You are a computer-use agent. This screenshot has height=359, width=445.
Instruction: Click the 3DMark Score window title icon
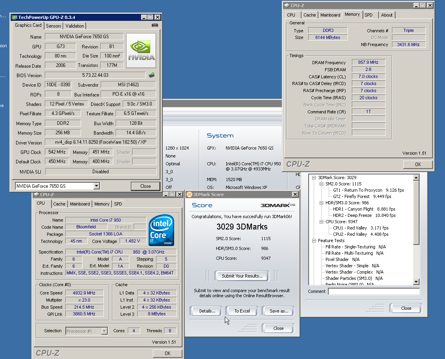[x=189, y=194]
